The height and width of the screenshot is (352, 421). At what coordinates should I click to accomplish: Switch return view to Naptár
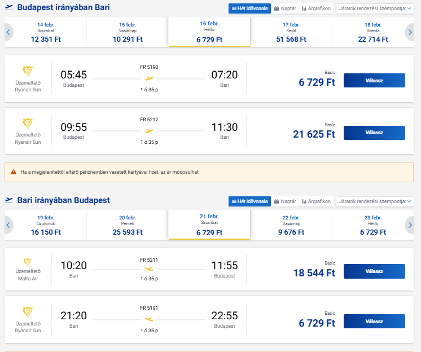pos(284,201)
